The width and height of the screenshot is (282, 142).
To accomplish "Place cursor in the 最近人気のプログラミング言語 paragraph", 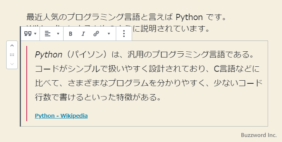I will [126, 17].
